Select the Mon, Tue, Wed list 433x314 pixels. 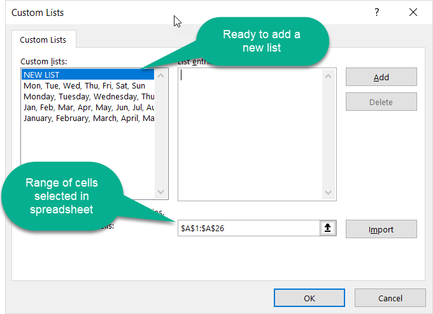[88, 85]
